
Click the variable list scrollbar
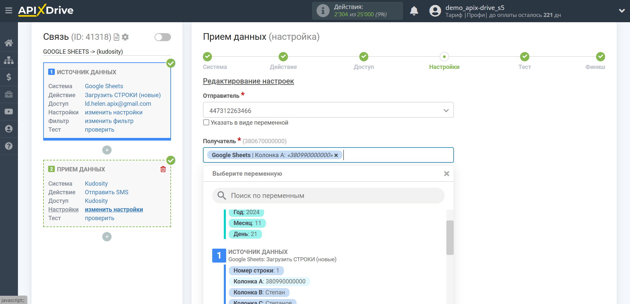click(x=450, y=237)
